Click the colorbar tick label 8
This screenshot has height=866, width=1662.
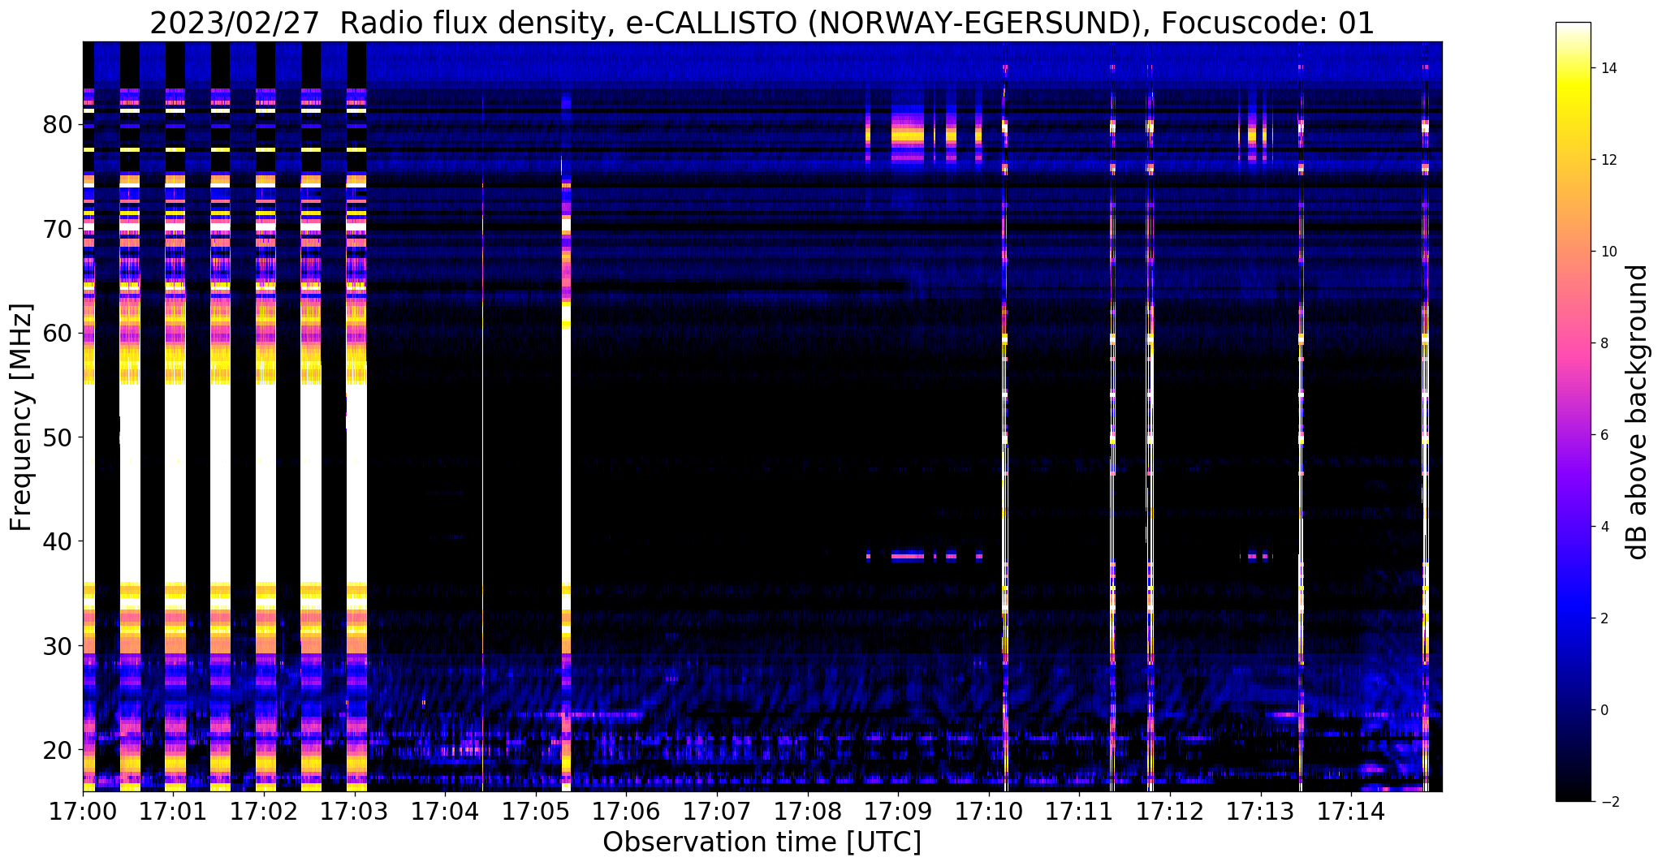(x=1604, y=343)
